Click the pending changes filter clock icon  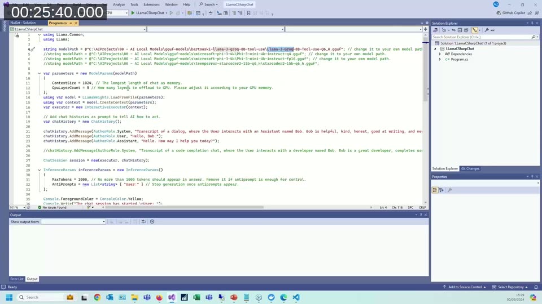(444, 30)
